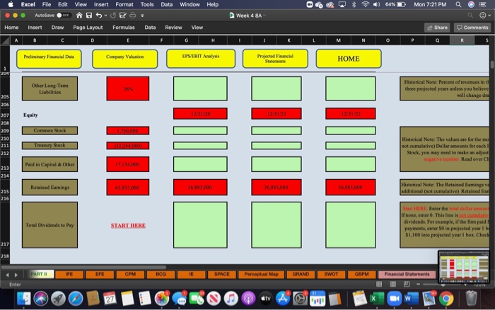Switch to the Formulas ribbon tab
Image resolution: width=495 pixels, height=310 pixels.
tap(124, 28)
